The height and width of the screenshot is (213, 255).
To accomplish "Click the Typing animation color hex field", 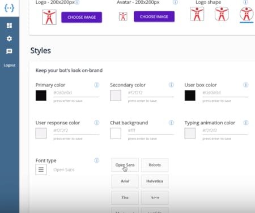I will [226, 131].
